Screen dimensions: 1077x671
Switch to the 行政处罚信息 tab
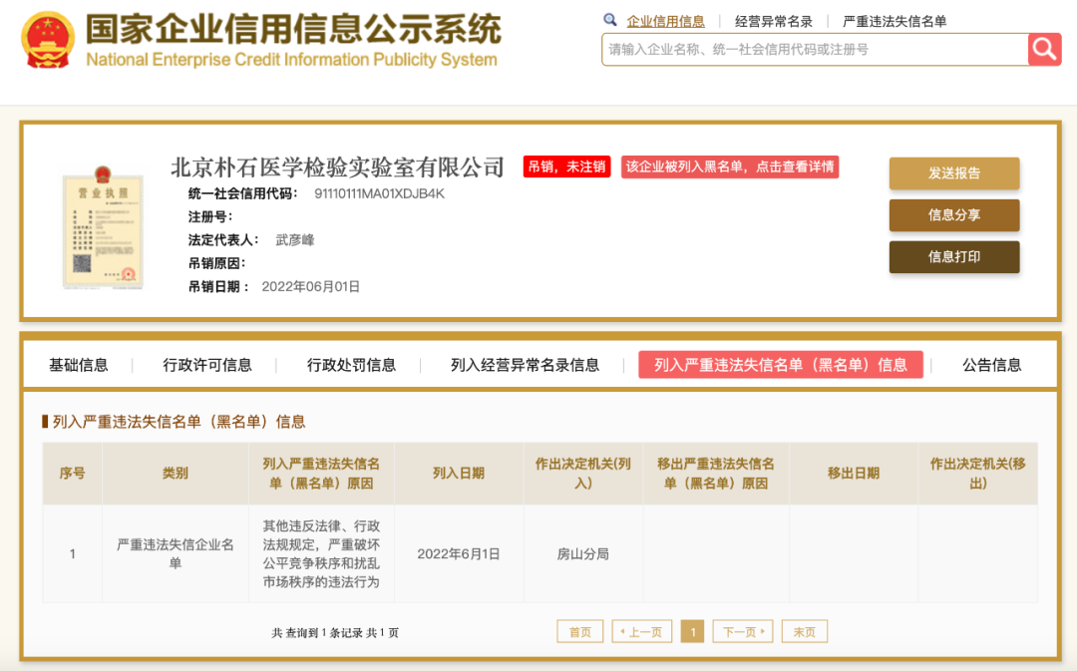coord(351,365)
